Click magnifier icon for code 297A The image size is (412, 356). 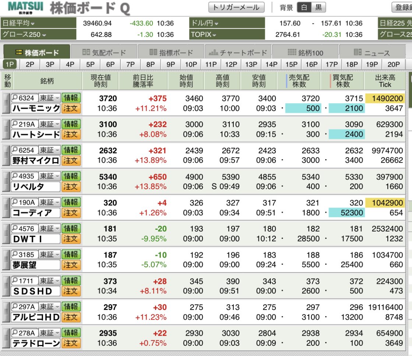[x=15, y=307]
